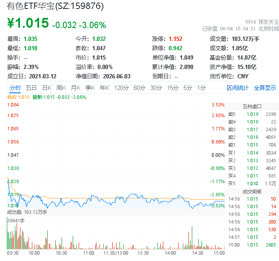Click the 振幅 value 2.39%
This screenshot has height=261, width=279.
(31, 67)
